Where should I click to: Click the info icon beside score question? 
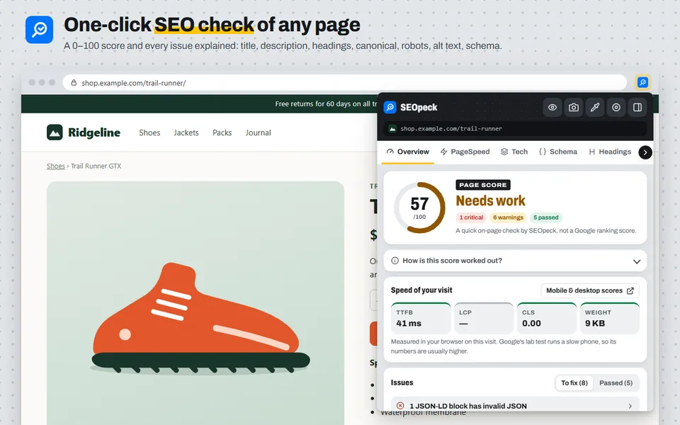coord(395,261)
